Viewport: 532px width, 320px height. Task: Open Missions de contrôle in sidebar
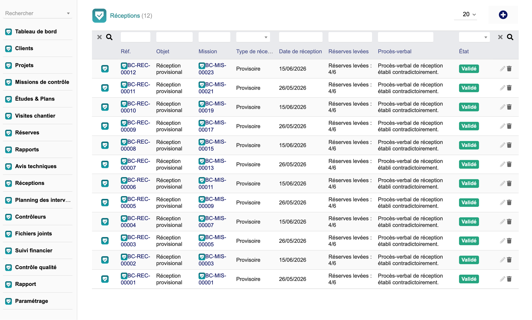tap(42, 82)
